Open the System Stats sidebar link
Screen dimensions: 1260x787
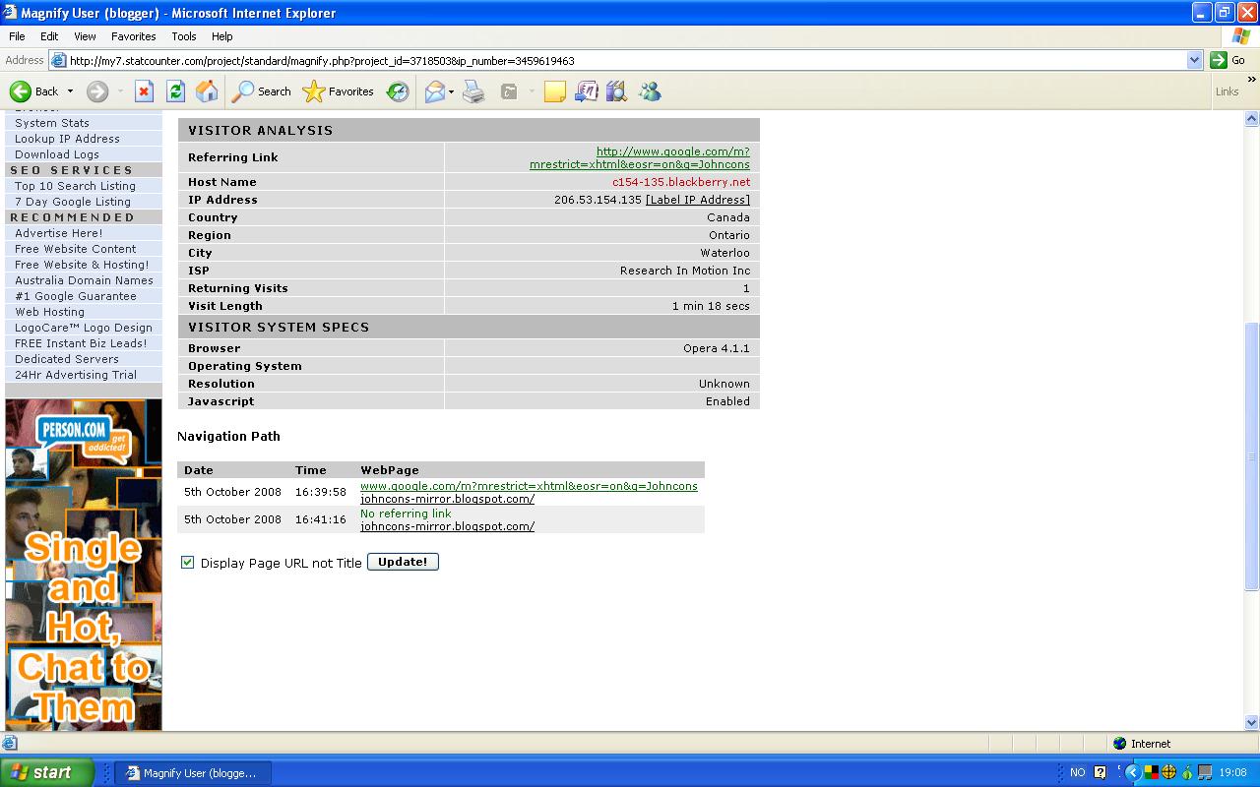tap(52, 123)
